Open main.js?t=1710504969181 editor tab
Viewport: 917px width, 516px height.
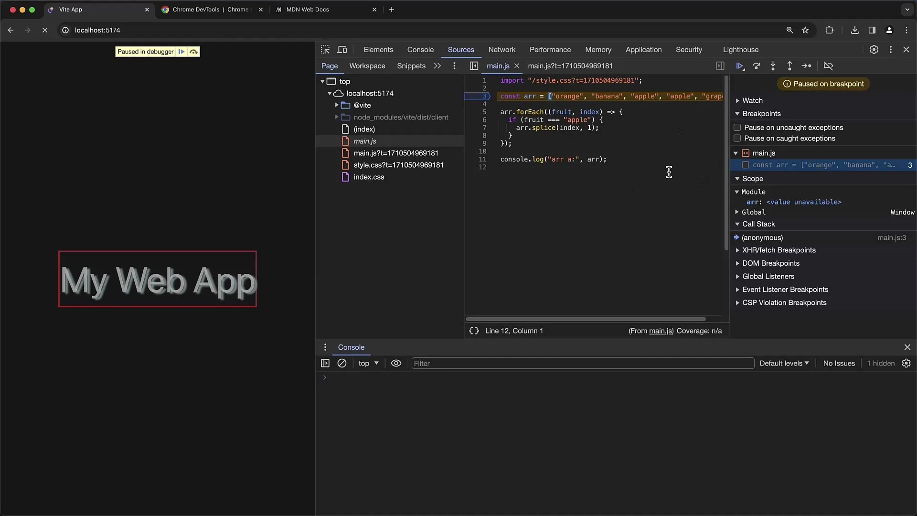pos(570,66)
